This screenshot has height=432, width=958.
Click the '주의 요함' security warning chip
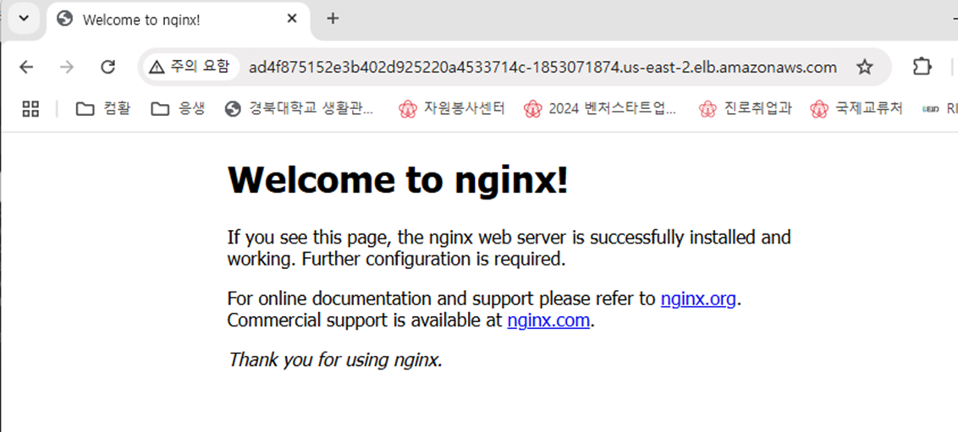point(189,67)
